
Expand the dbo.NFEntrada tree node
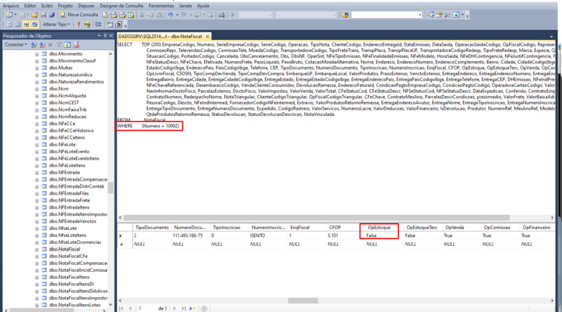pyautogui.click(x=37, y=172)
